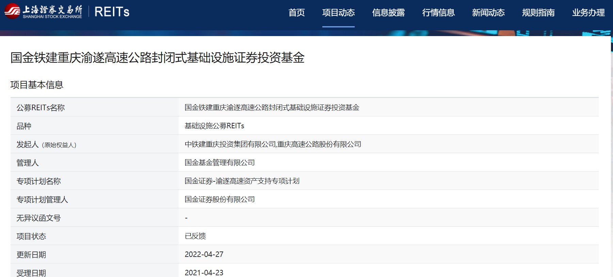Click the REITs site title text
This screenshot has width=613, height=277.
click(x=112, y=12)
